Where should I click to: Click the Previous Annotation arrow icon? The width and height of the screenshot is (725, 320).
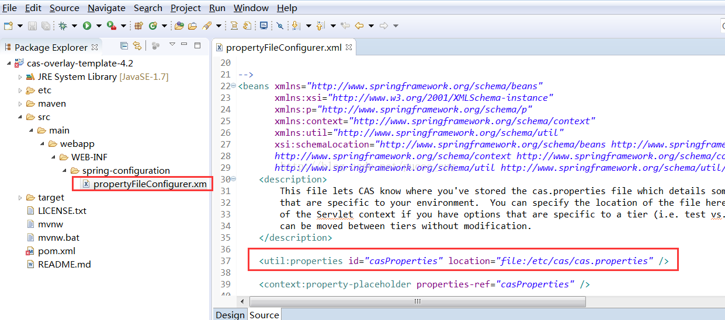tap(320, 26)
